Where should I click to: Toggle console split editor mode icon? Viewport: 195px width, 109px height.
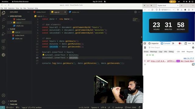click(193, 64)
